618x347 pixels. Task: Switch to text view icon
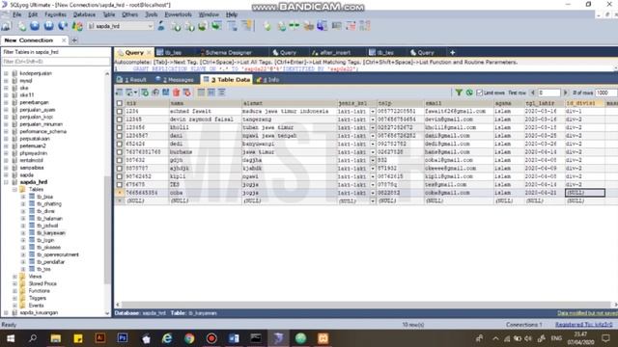tap(222, 93)
